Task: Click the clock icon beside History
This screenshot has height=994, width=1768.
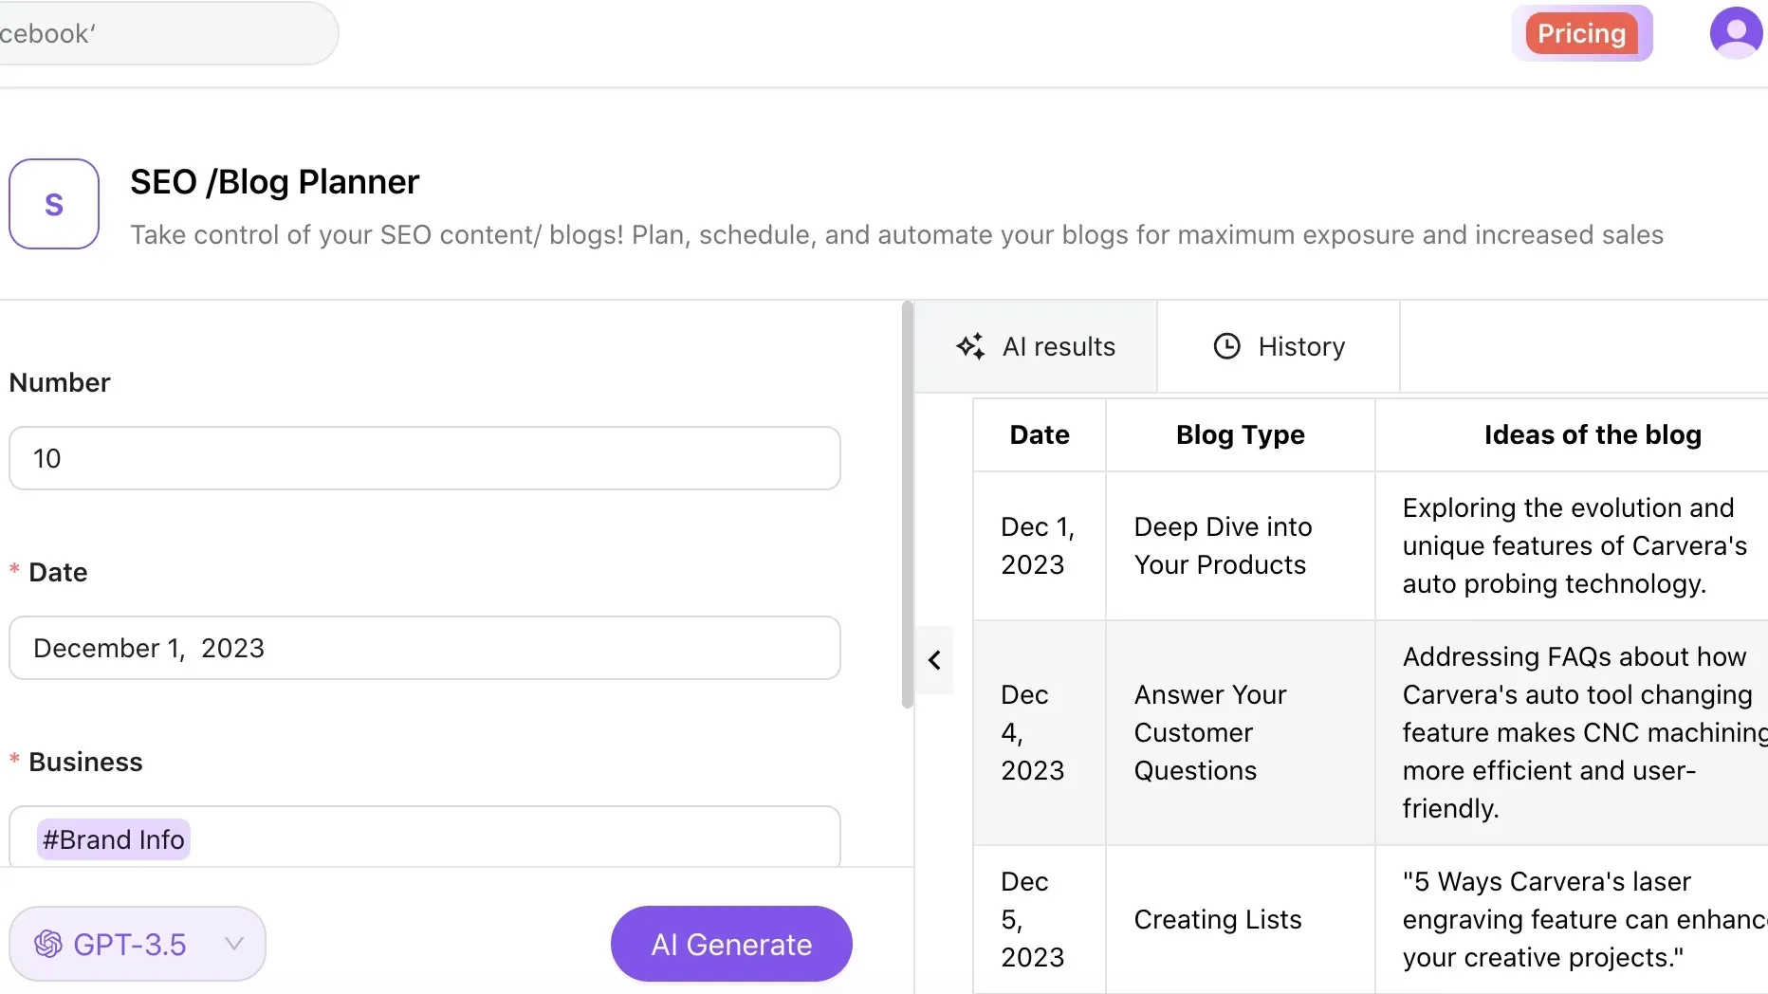Action: tap(1226, 346)
